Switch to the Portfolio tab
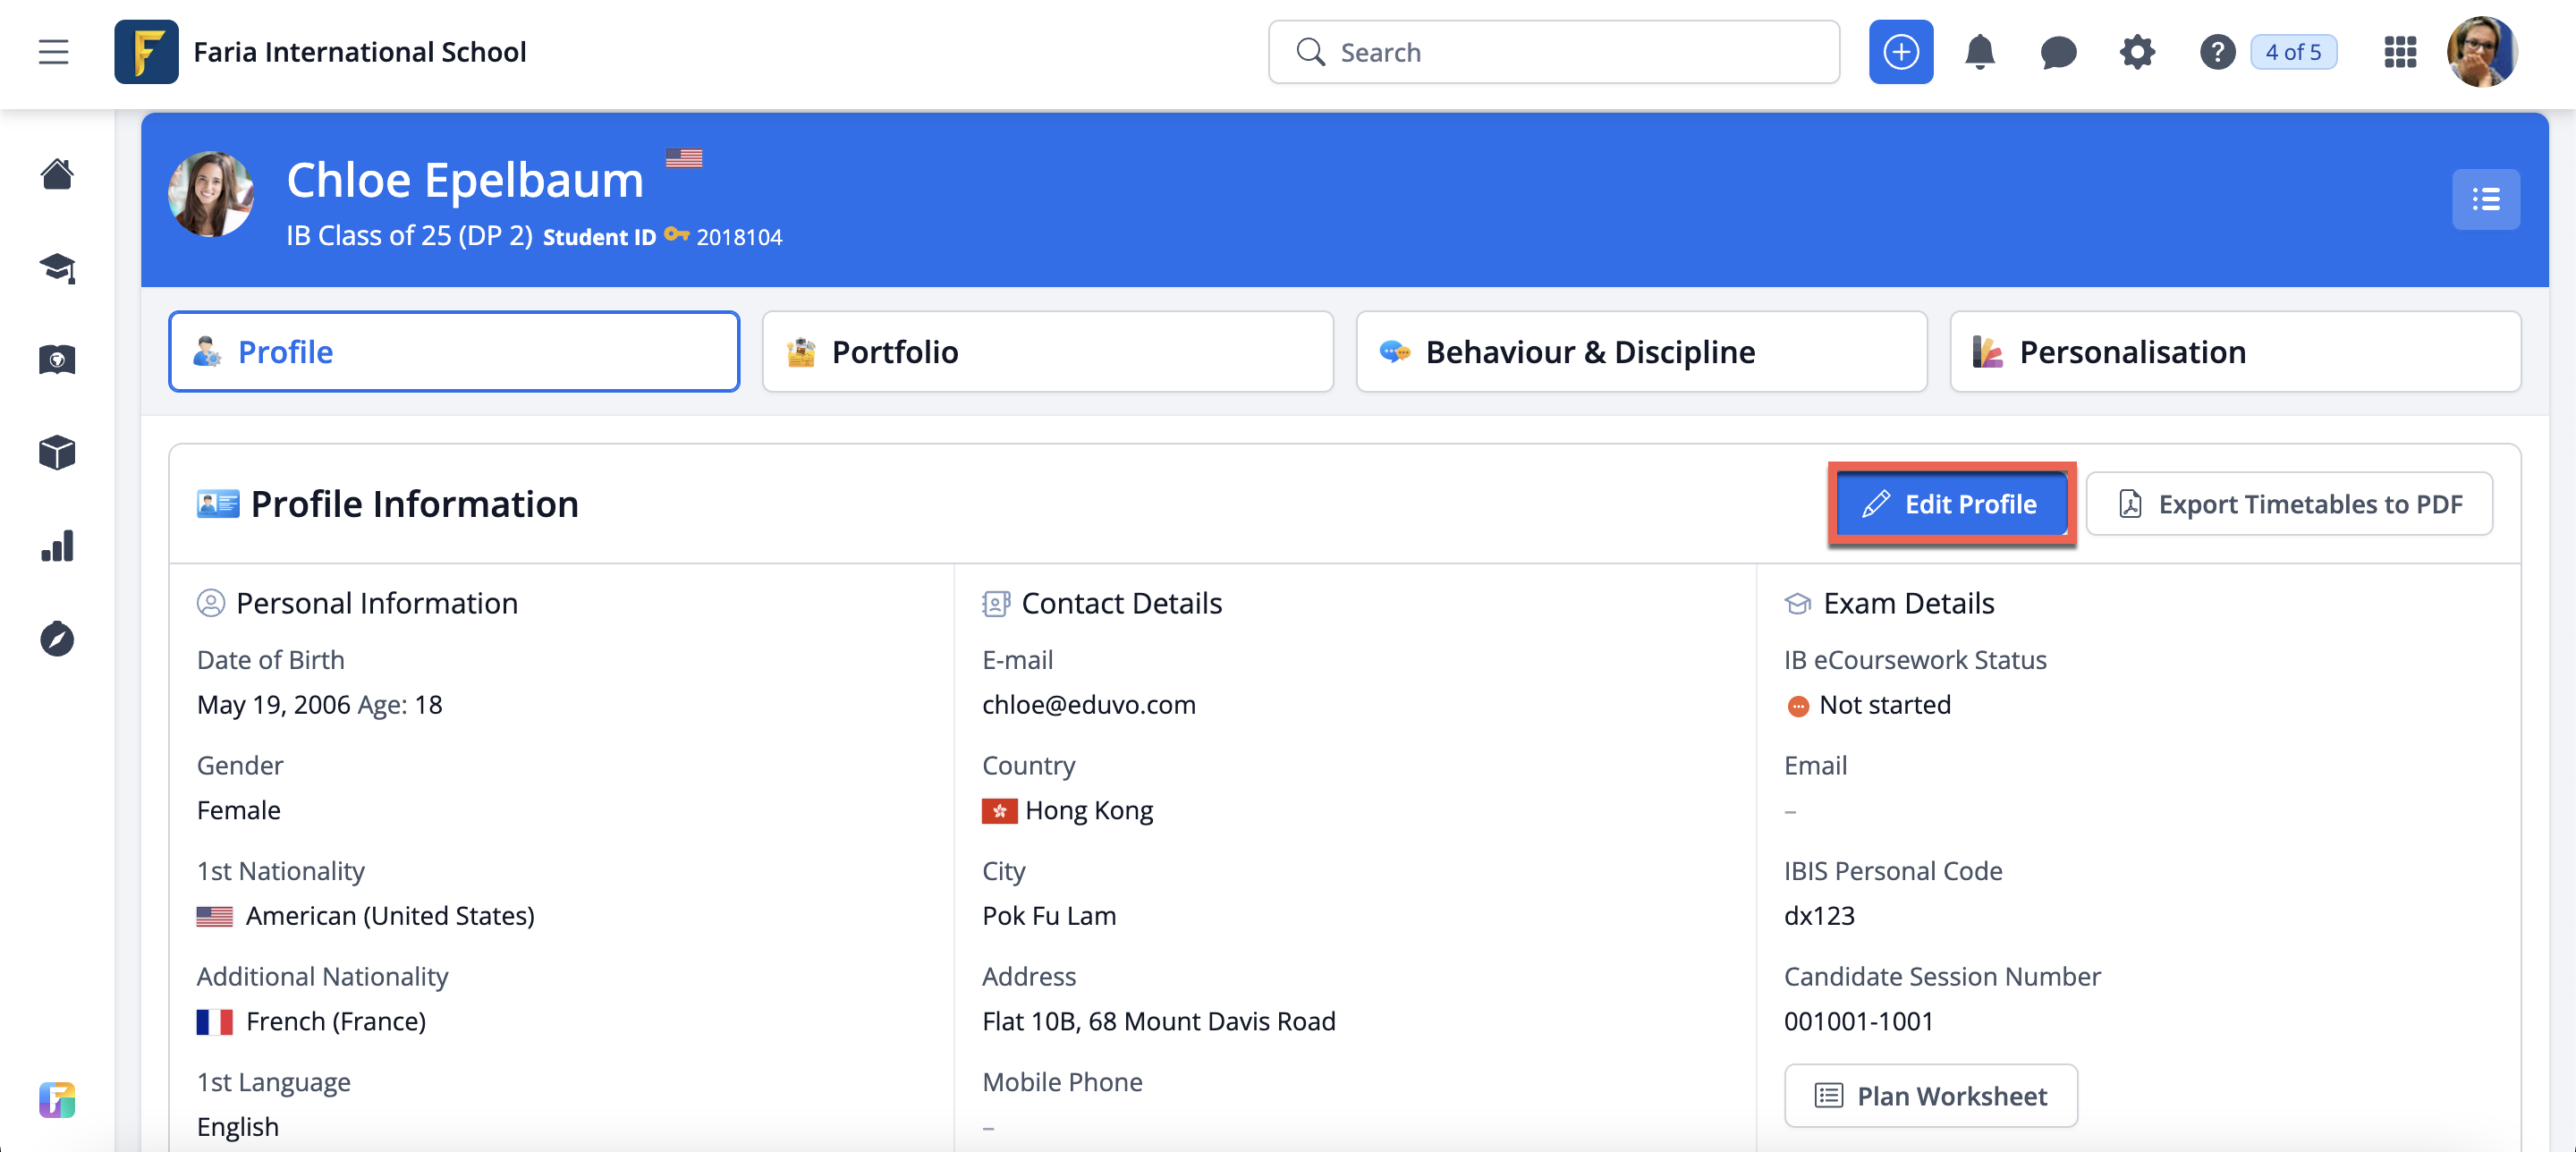The width and height of the screenshot is (2576, 1152). 1047,352
